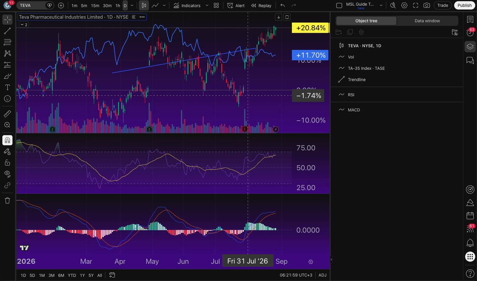This screenshot has height=281, width=477.
Task: Remove objects with the trash icon
Action: tap(7, 200)
